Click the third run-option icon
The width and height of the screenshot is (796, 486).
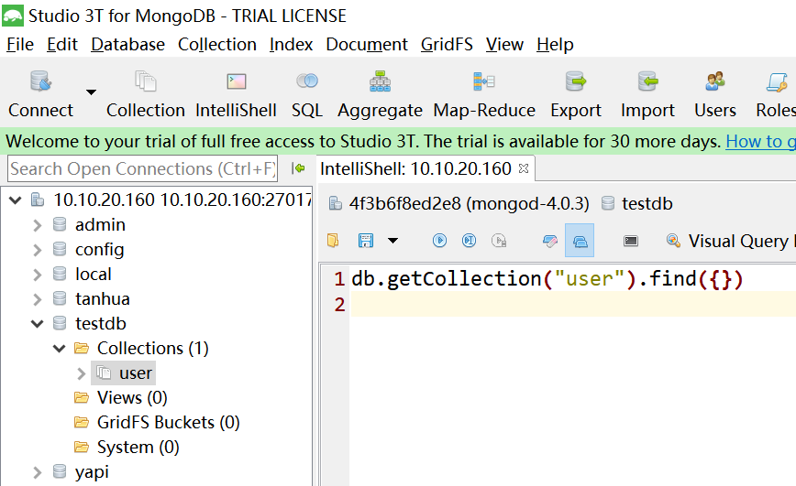[499, 240]
